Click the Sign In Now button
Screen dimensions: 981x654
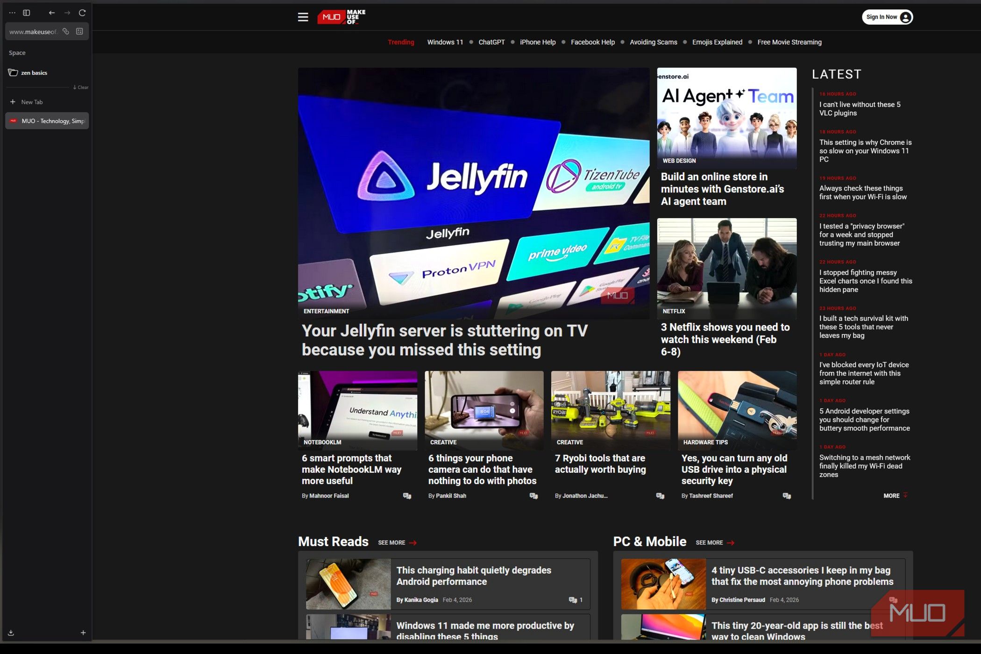pos(887,17)
